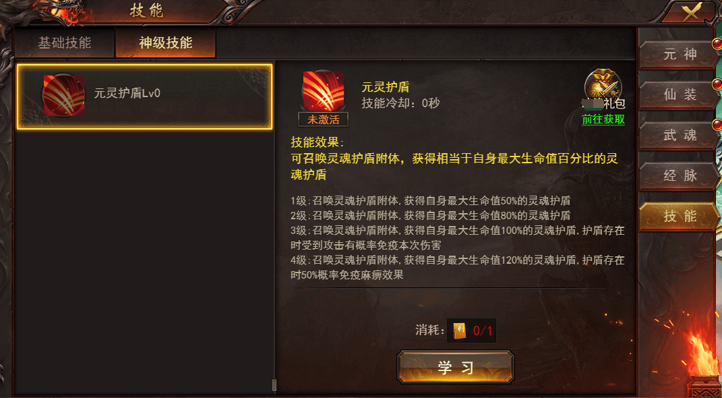
Task: Select the 神级技能 tab
Action: coord(166,43)
